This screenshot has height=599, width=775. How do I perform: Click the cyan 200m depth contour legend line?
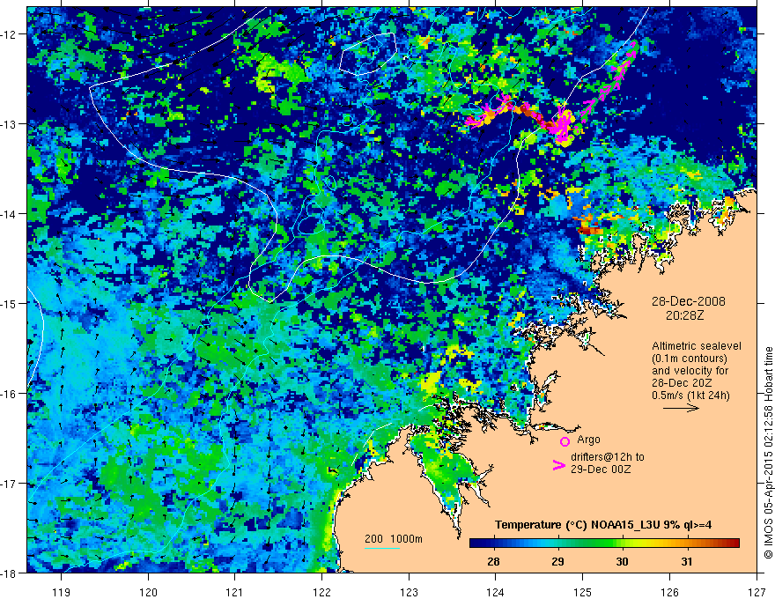(x=382, y=548)
